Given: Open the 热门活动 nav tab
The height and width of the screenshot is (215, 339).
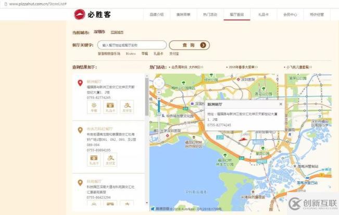Looking at the screenshot, I should pyautogui.click(x=210, y=15).
